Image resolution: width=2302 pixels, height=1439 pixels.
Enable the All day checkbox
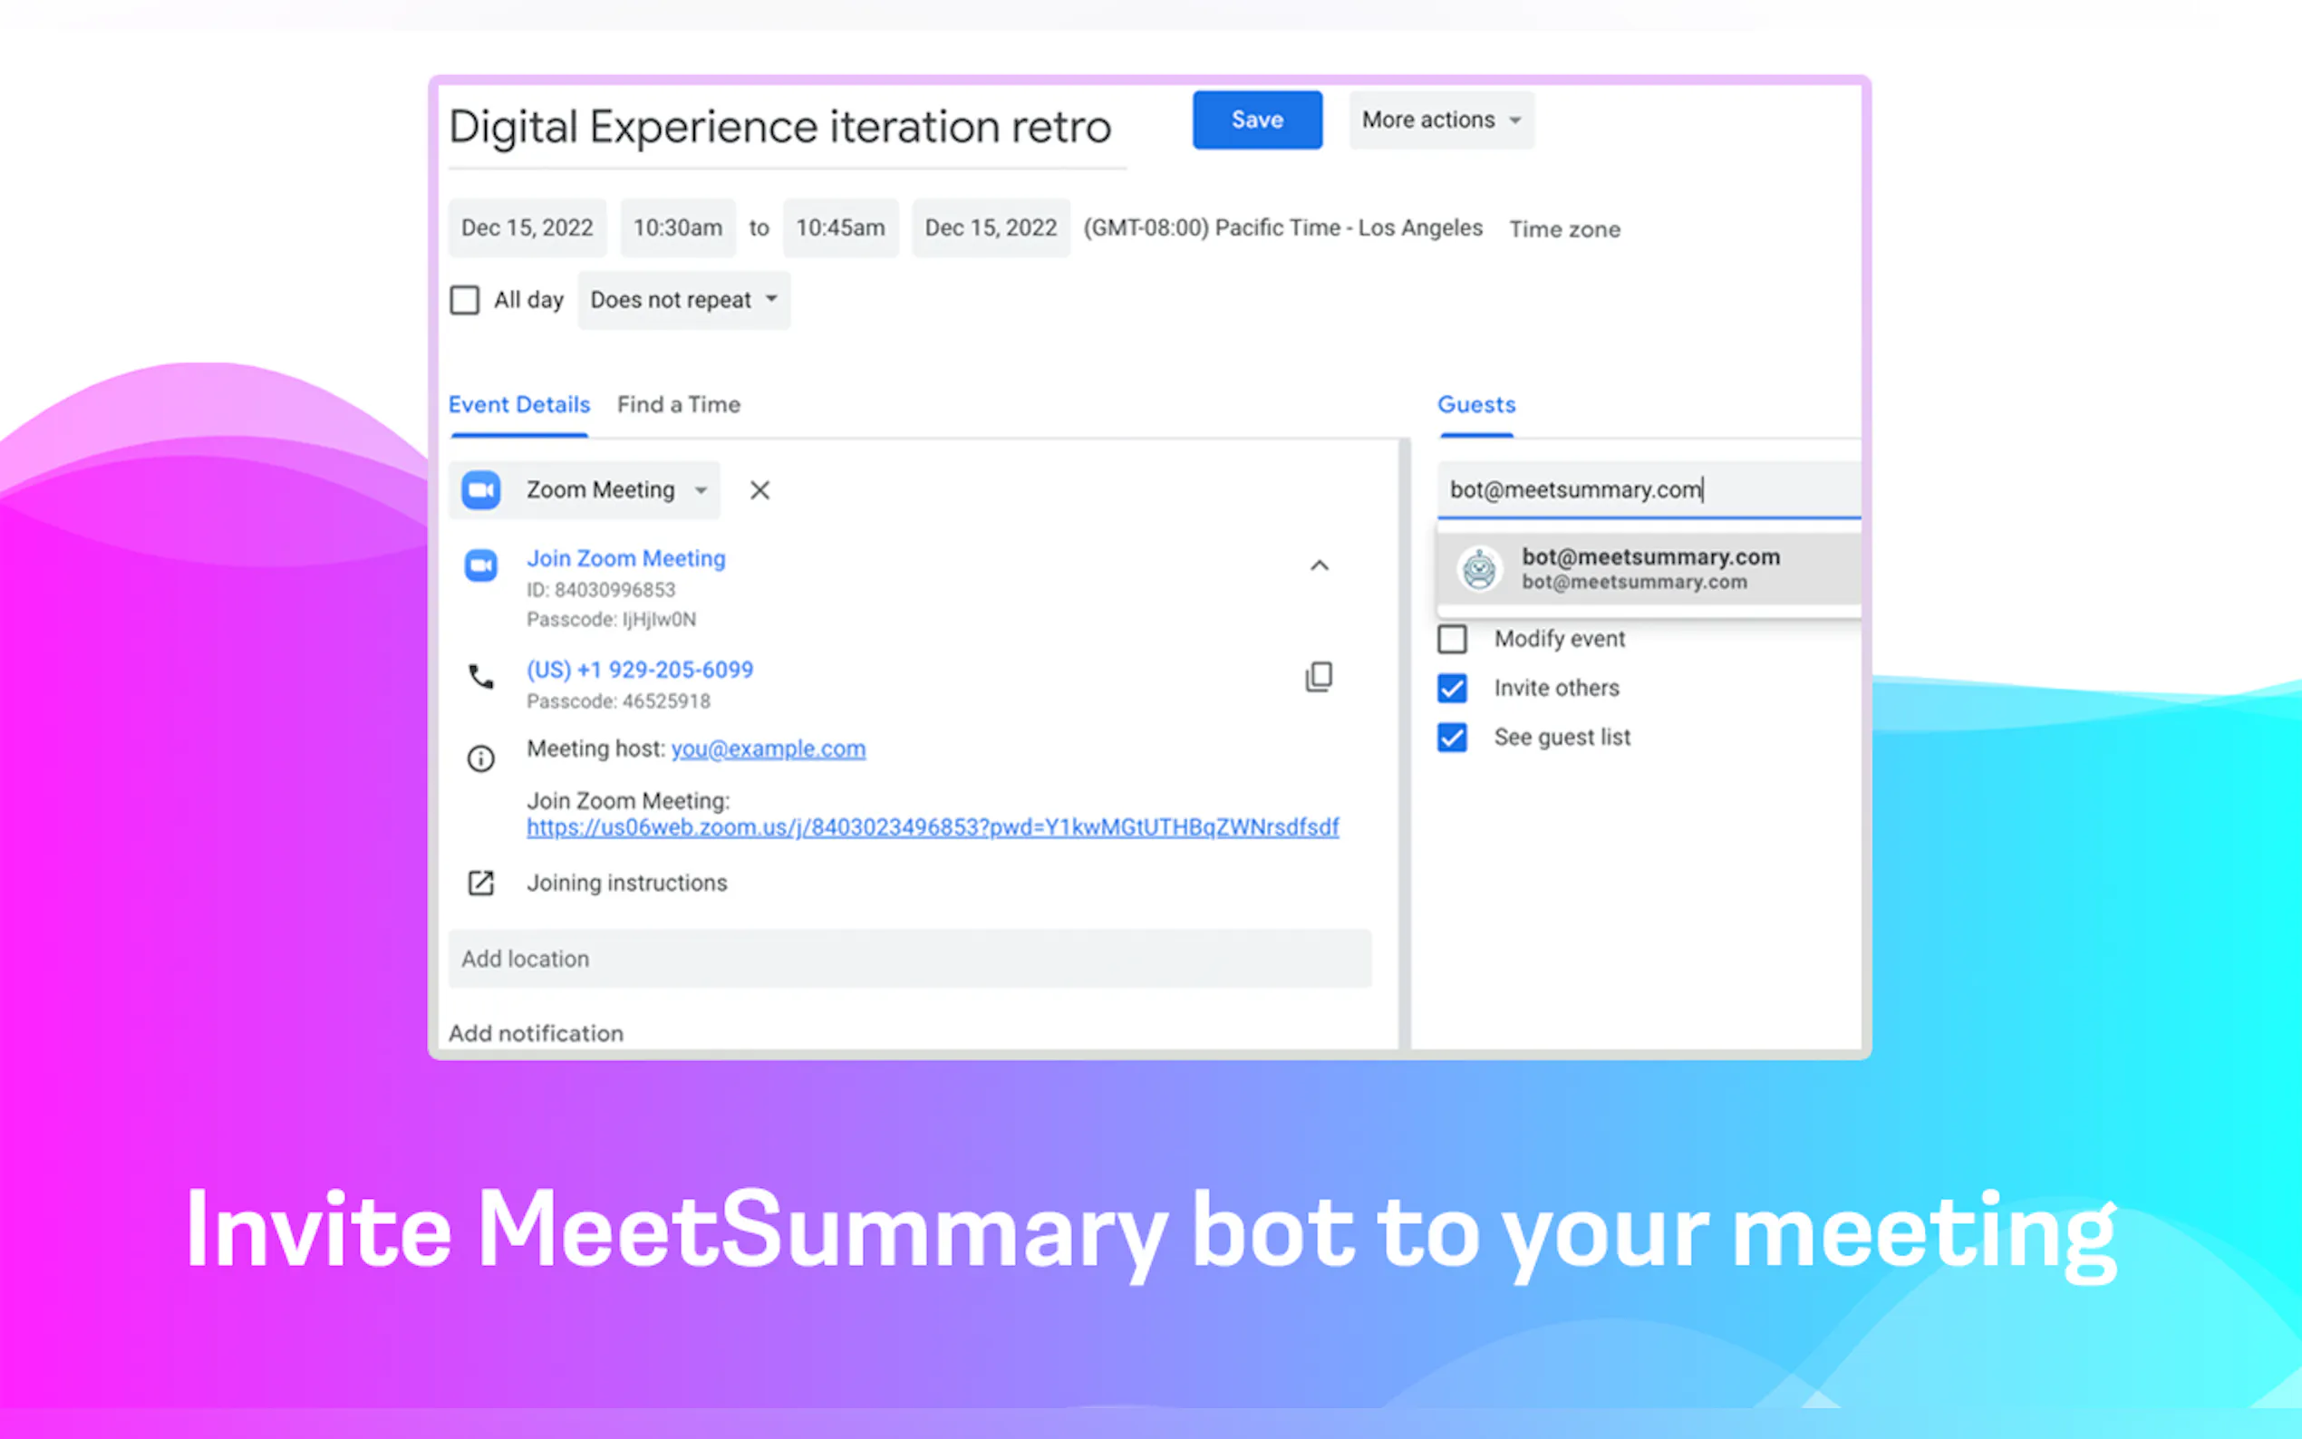[464, 300]
